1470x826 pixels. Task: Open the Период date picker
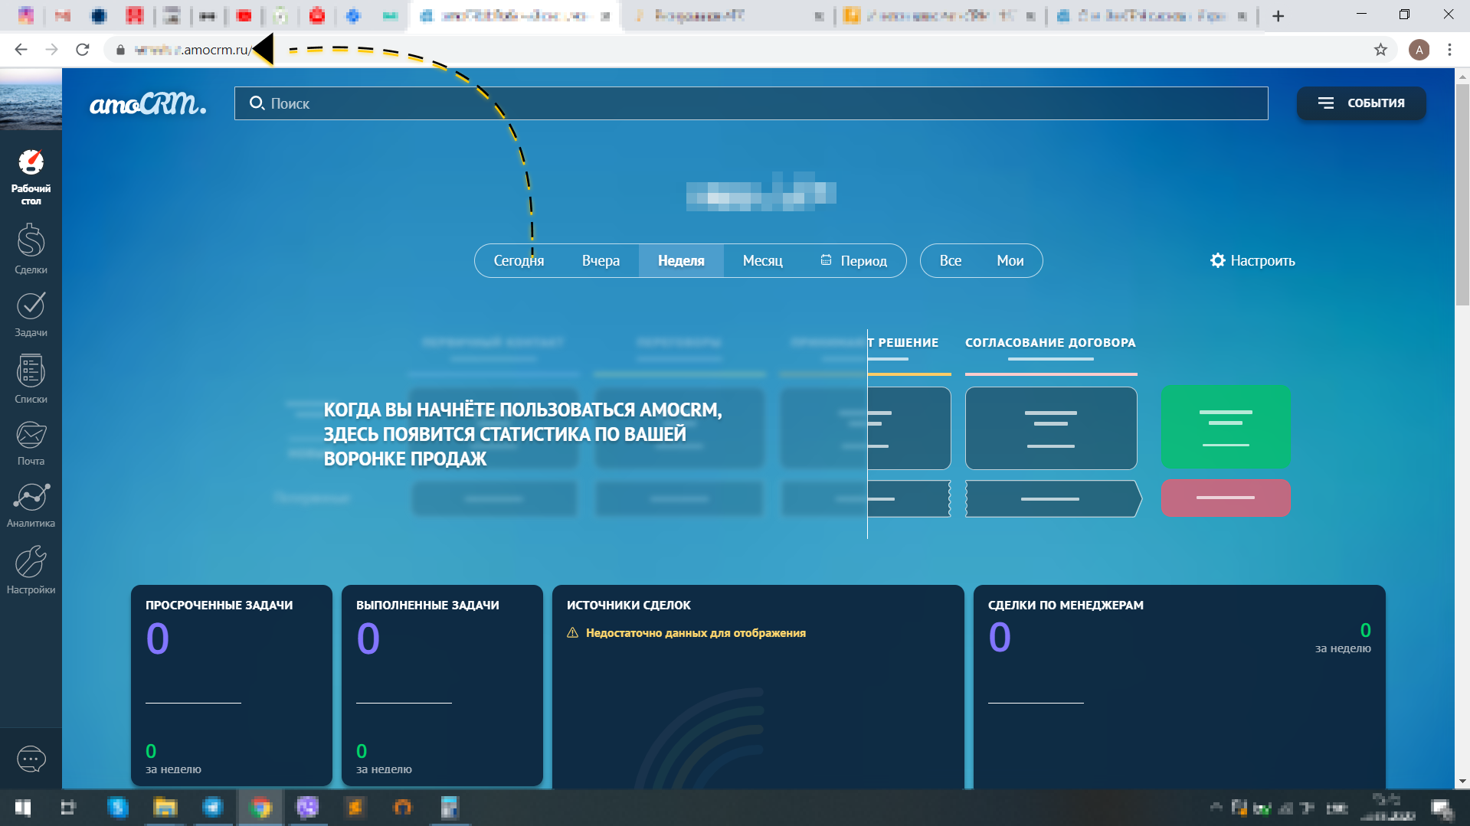click(x=855, y=260)
